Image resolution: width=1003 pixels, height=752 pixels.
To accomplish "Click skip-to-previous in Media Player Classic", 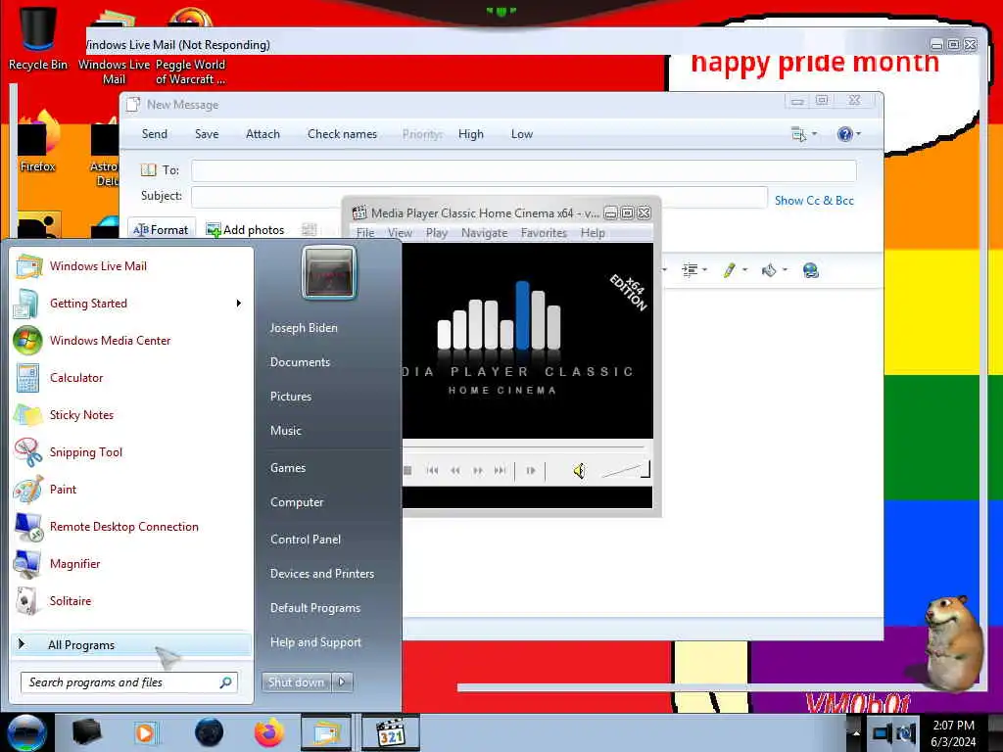I will coord(432,471).
